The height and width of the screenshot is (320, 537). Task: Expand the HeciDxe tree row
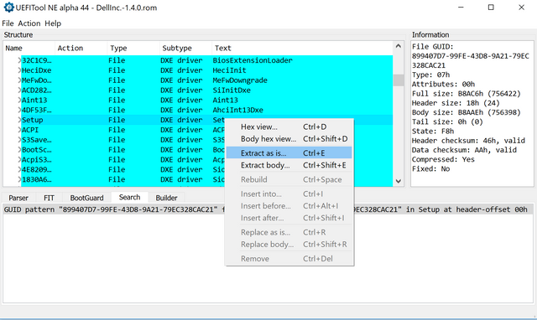19,70
